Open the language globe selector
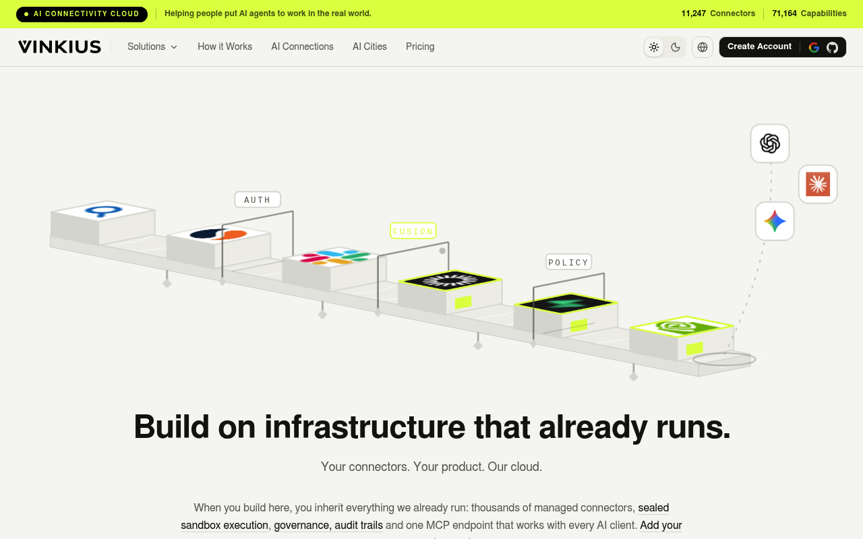Image resolution: width=863 pixels, height=539 pixels. (x=703, y=47)
